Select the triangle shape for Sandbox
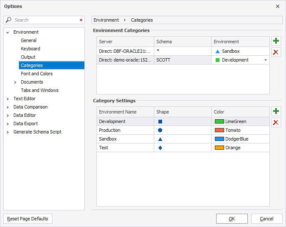Screen dimensions: 286x227 click(160, 139)
